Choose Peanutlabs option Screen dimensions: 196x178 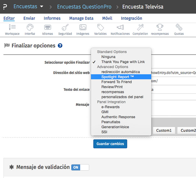pos(121,122)
